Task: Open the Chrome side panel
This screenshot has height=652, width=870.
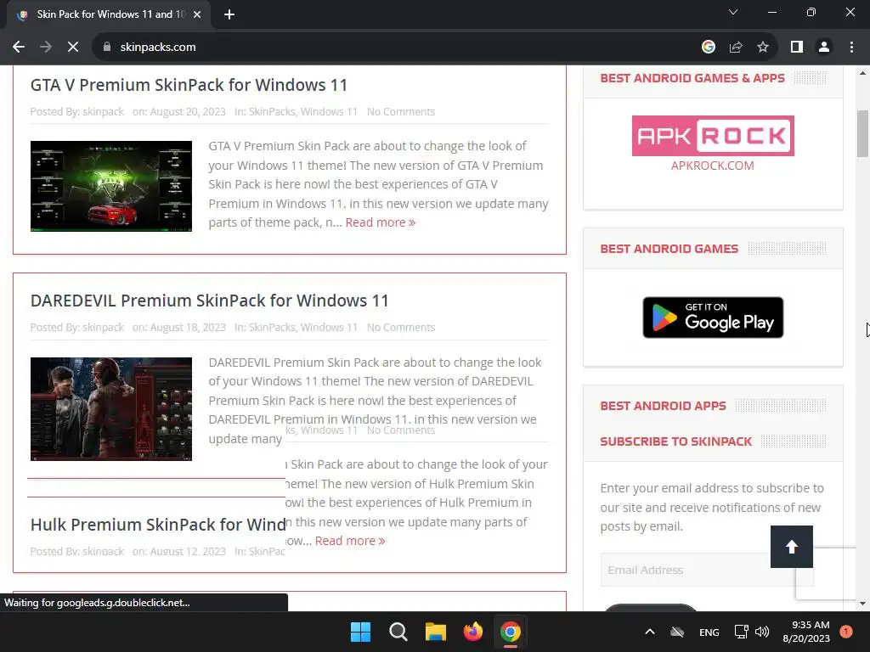Action: tap(797, 48)
